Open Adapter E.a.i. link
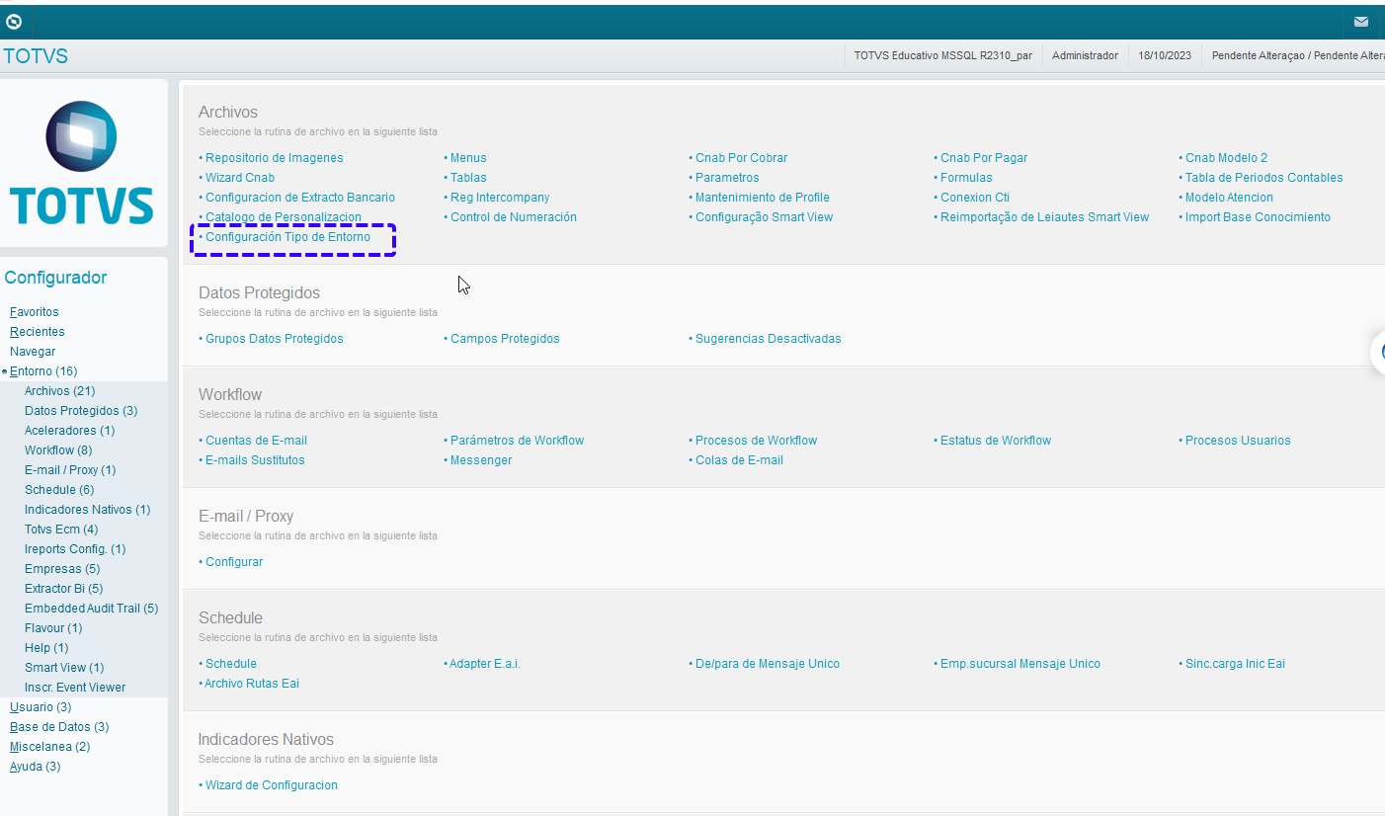The width and height of the screenshot is (1385, 816). point(485,664)
